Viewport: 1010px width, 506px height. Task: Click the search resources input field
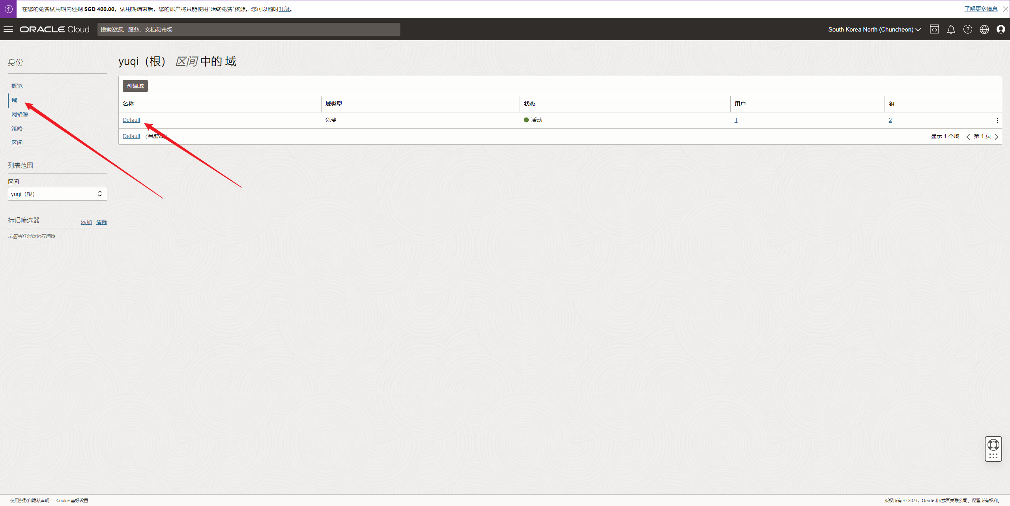(249, 30)
